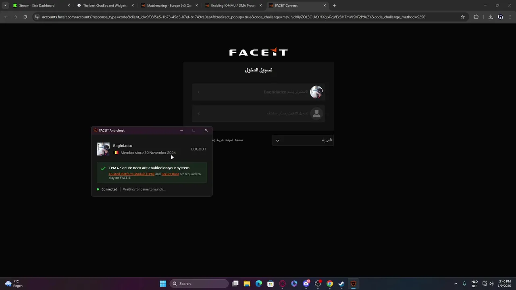
Task: Open Google Chrome from the taskbar
Action: click(330, 284)
